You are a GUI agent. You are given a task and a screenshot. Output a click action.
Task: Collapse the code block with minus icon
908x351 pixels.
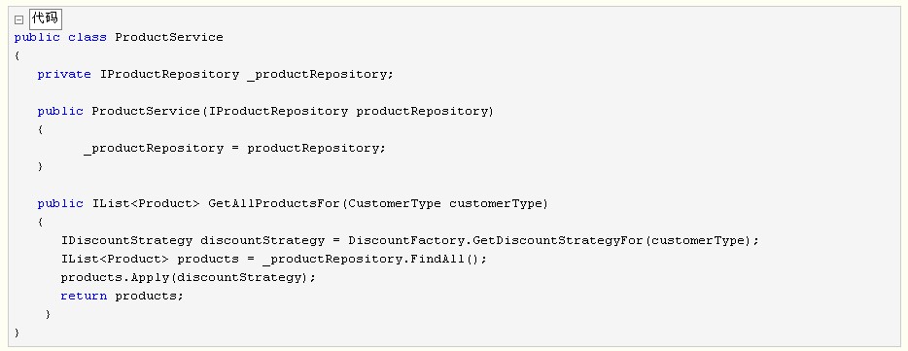click(x=18, y=19)
